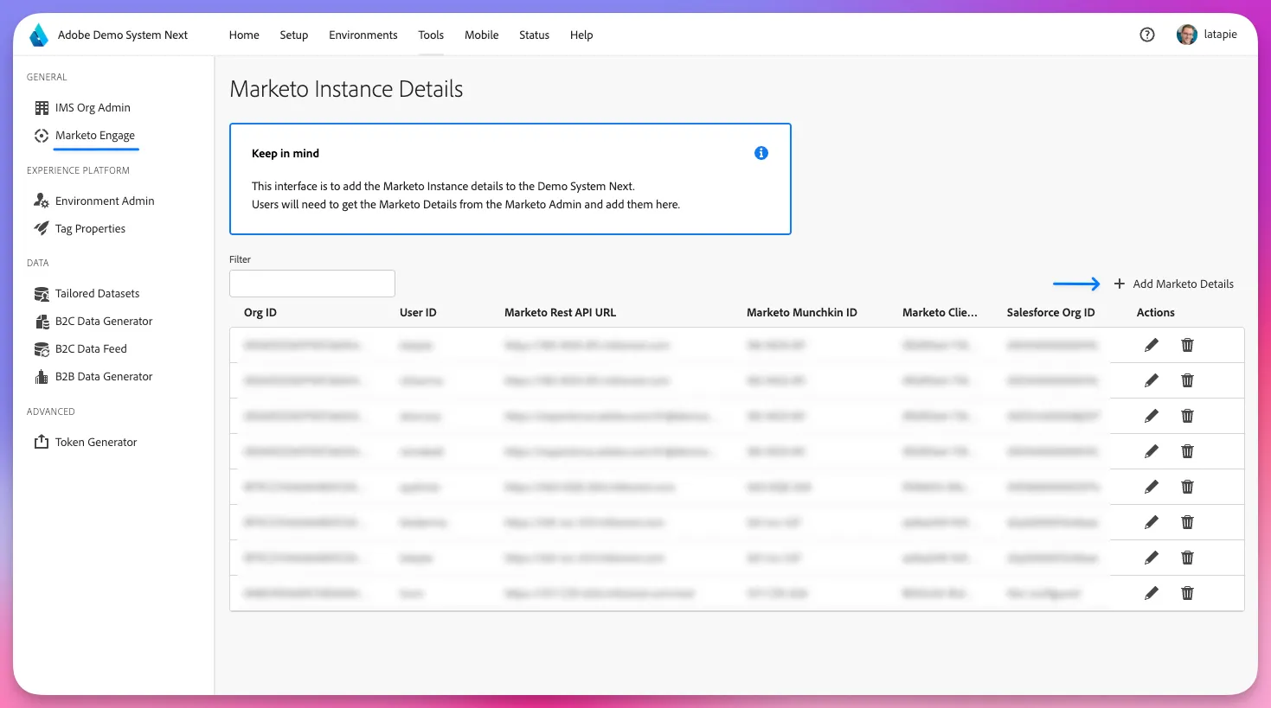Open B2B Data Generator in the sidebar

(x=93, y=377)
